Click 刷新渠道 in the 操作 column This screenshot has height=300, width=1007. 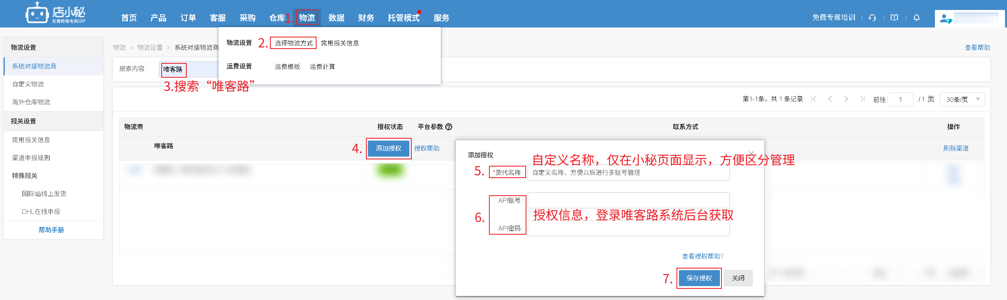click(x=956, y=148)
